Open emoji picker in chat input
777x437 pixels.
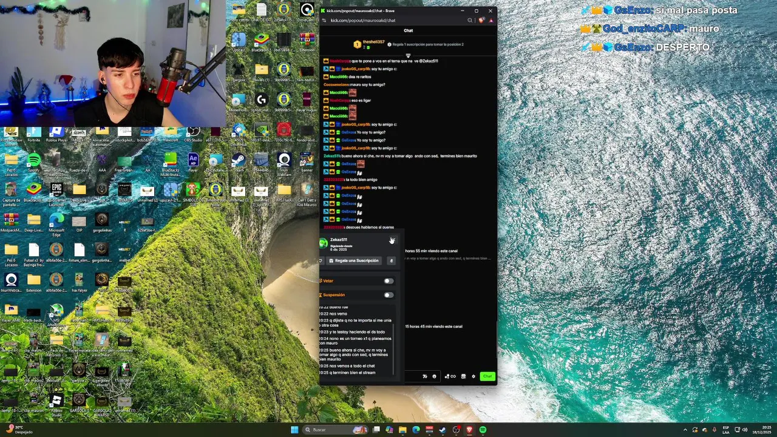coord(434,376)
